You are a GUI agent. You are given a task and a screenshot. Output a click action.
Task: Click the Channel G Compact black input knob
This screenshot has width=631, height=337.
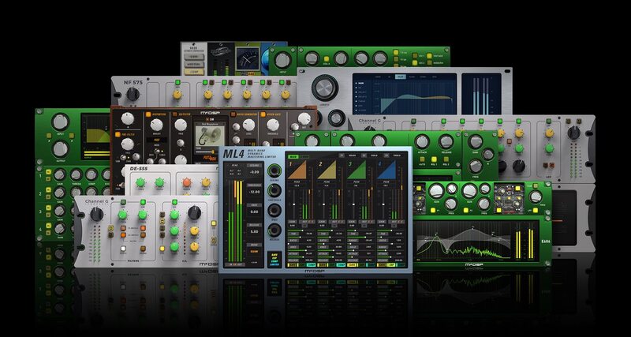(x=96, y=215)
